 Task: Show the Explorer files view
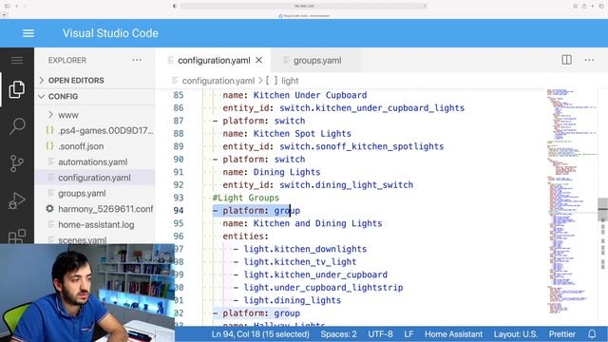pos(17,89)
